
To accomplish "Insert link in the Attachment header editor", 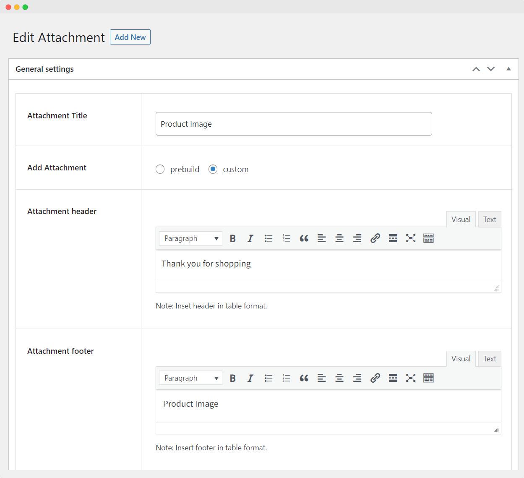I will pos(375,238).
